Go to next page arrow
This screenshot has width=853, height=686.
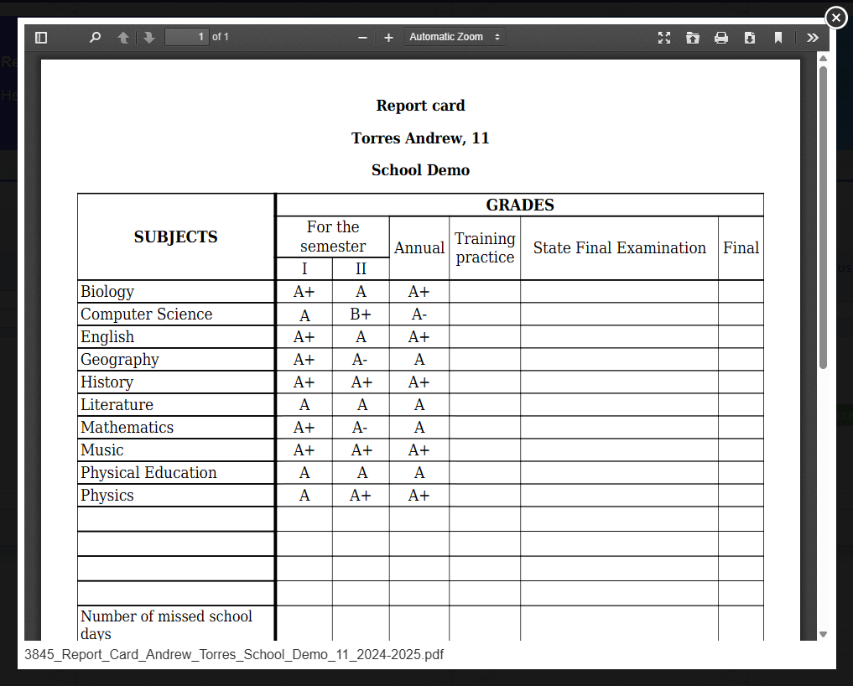tap(149, 38)
